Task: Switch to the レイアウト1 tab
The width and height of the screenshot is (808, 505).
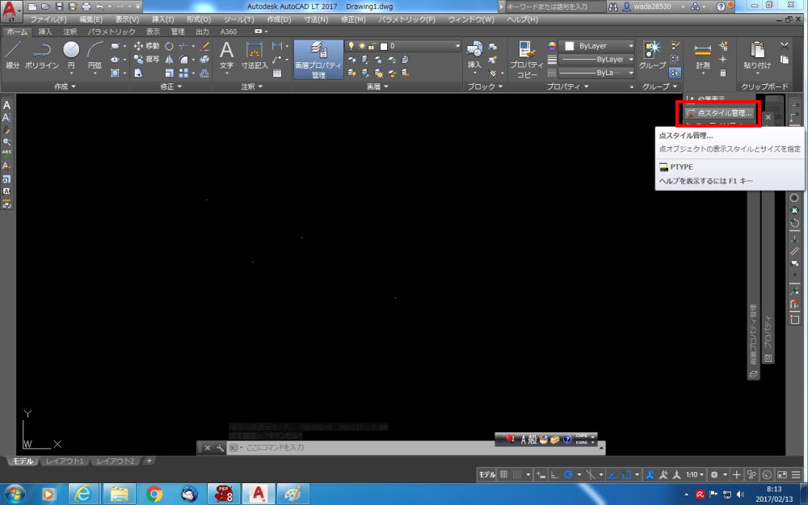Action: click(65, 461)
